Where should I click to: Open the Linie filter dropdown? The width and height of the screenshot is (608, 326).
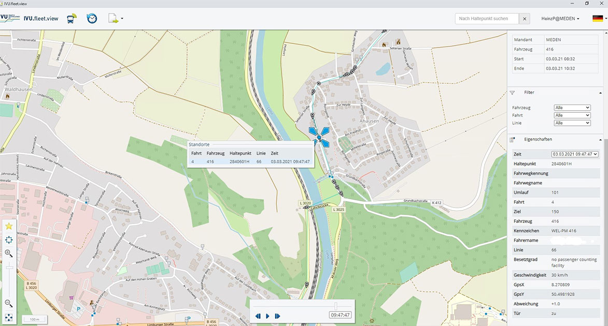coord(572,123)
